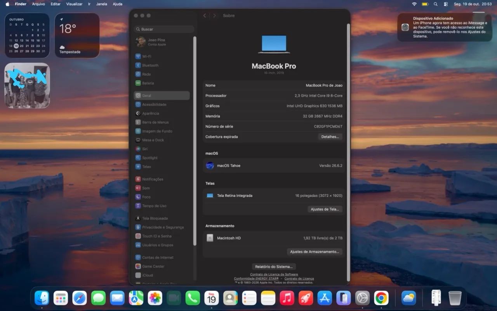Viewport: 497px width, 311px height.
Task: Click the settings content scrollbar
Action: tap(348, 152)
